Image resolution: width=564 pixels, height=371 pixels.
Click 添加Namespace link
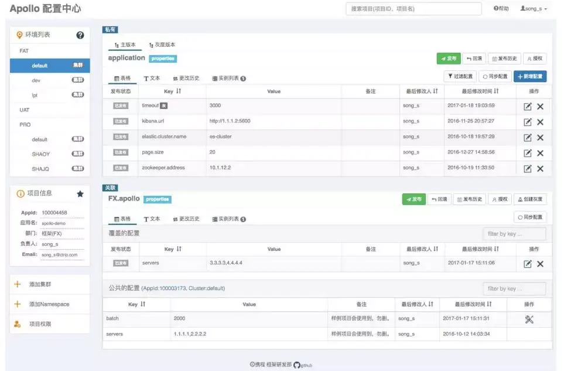(x=49, y=304)
